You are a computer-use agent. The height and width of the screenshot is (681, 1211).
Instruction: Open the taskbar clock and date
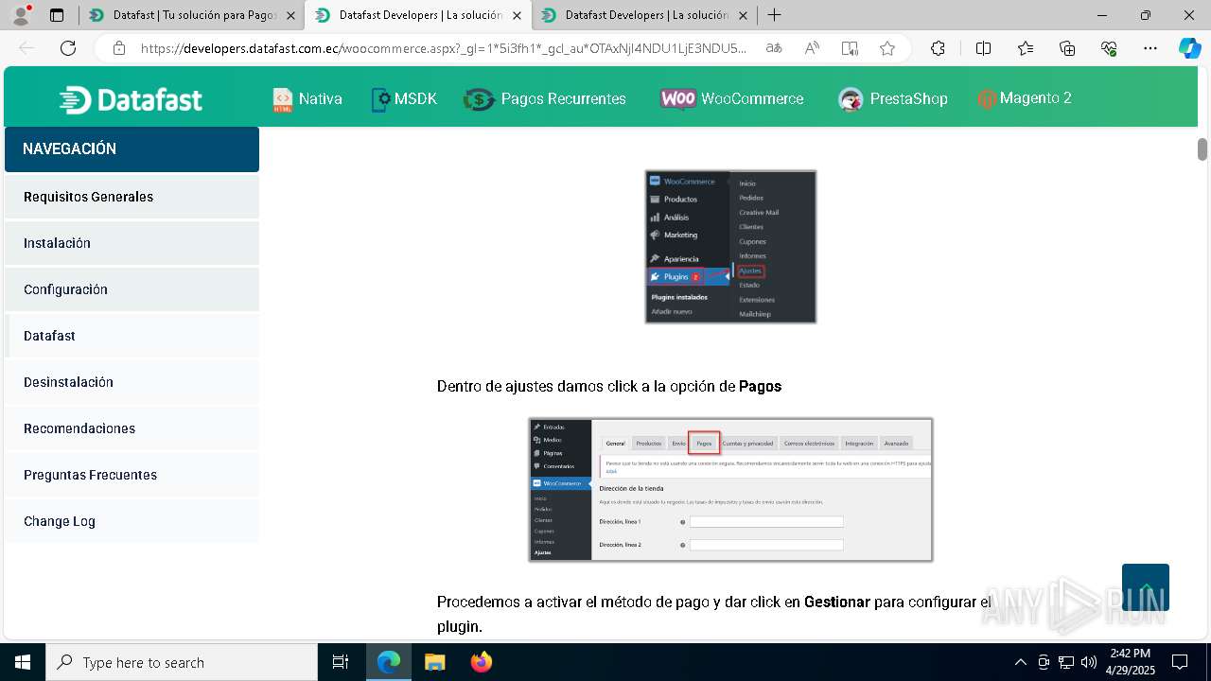[1131, 662]
